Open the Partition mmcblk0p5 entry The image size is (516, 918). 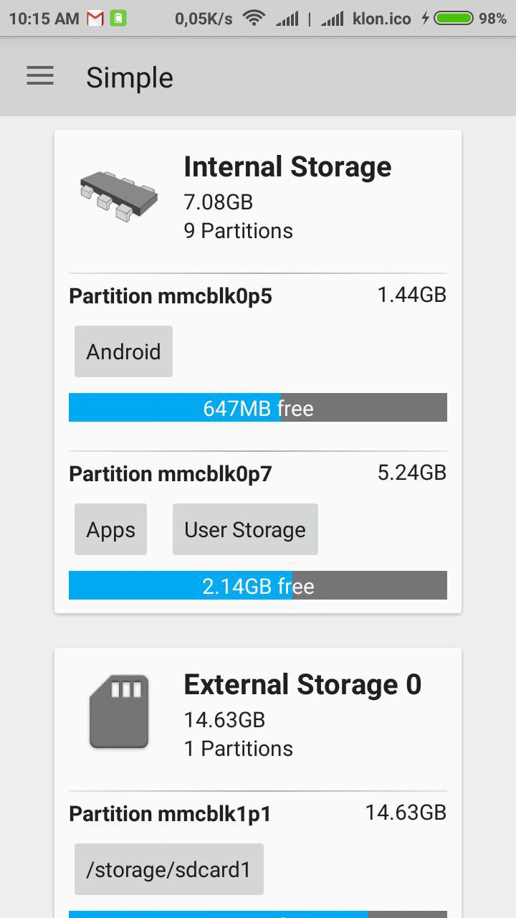tap(171, 296)
